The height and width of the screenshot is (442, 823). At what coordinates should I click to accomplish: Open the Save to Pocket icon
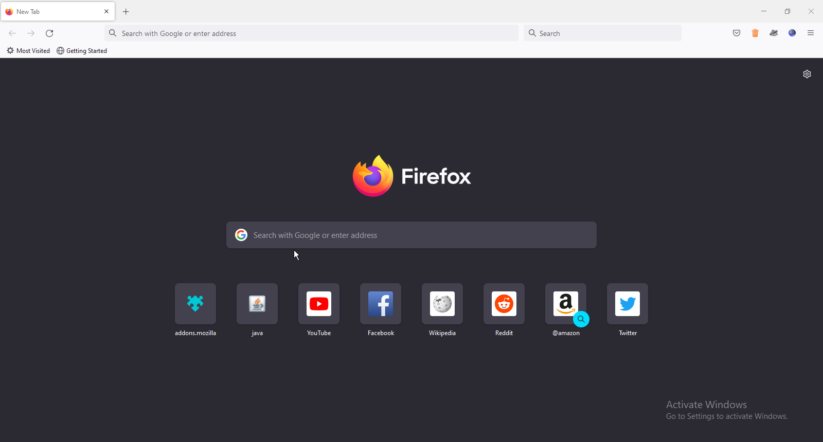point(737,33)
